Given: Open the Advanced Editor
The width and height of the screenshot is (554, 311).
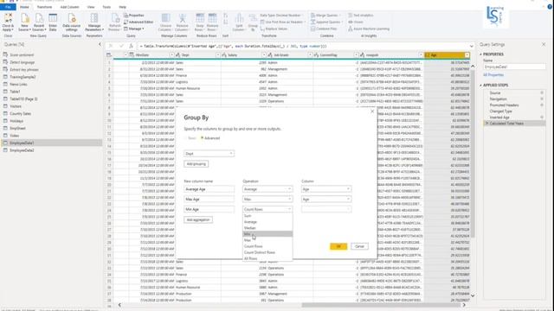Looking at the screenshot, I should (138, 22).
